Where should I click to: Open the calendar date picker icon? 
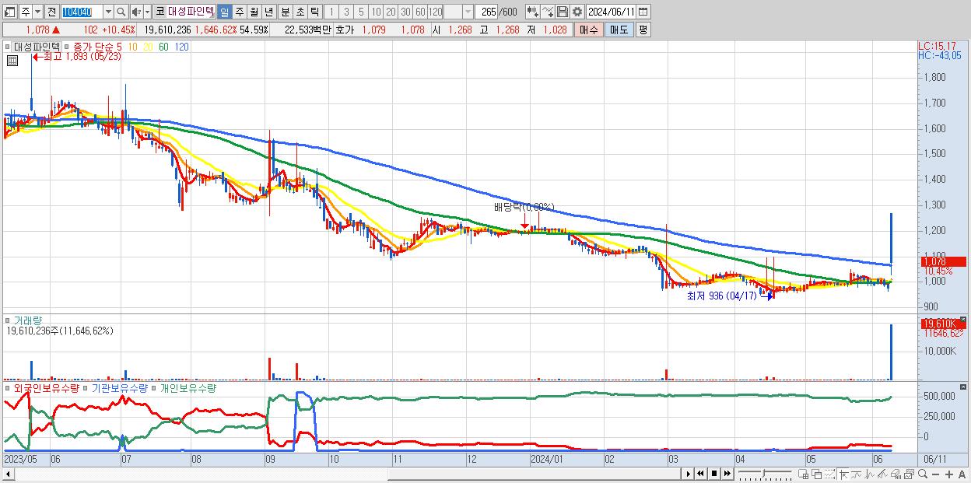643,12
